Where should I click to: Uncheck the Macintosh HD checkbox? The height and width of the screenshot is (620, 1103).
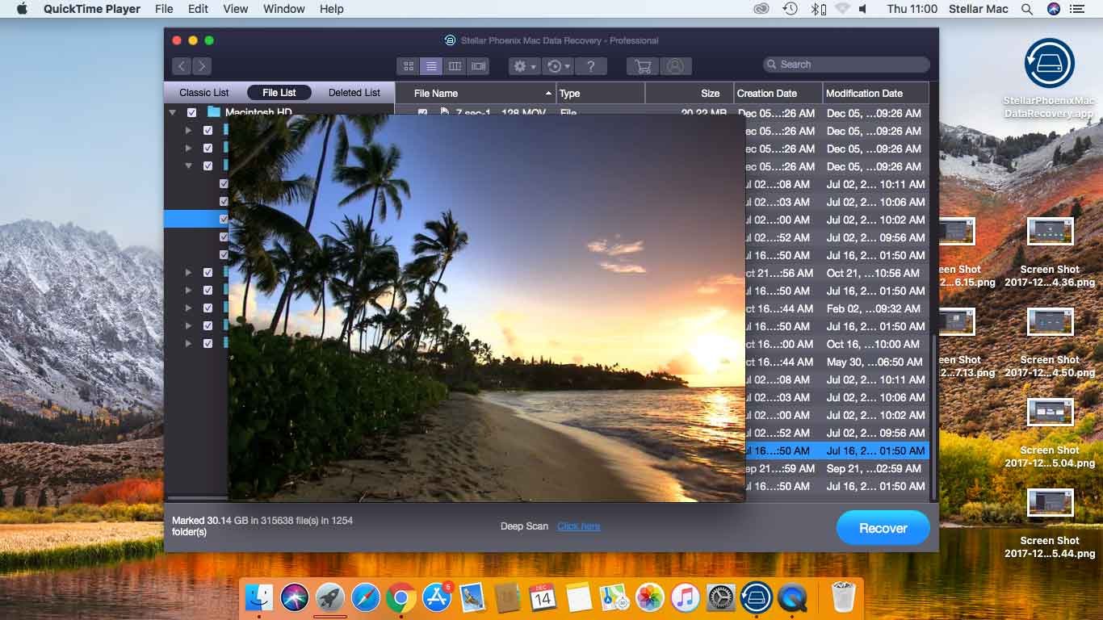point(191,113)
